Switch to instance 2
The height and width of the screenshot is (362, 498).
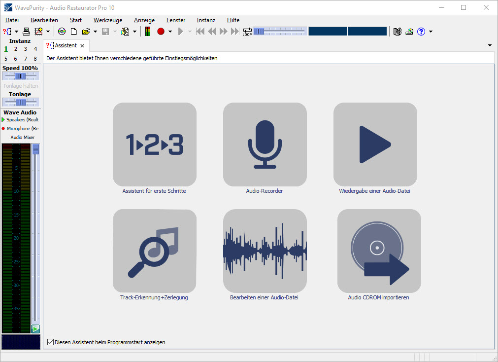(x=16, y=49)
